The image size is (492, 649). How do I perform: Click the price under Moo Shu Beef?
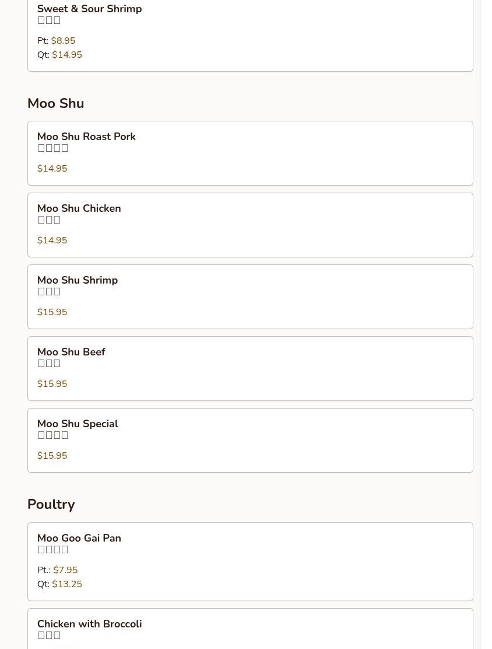[52, 384]
